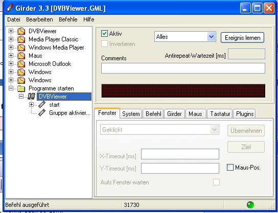This screenshot has height=213, width=278.
Task: Click the Übernehmen button
Action: point(246,131)
